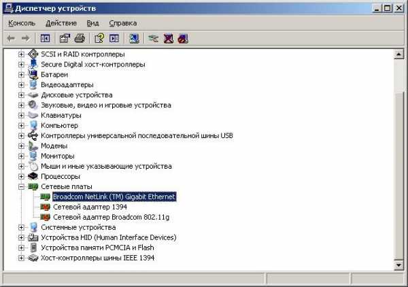408x287 pixels.
Task: Expand the Процессоры node
Action: pyautogui.click(x=21, y=176)
